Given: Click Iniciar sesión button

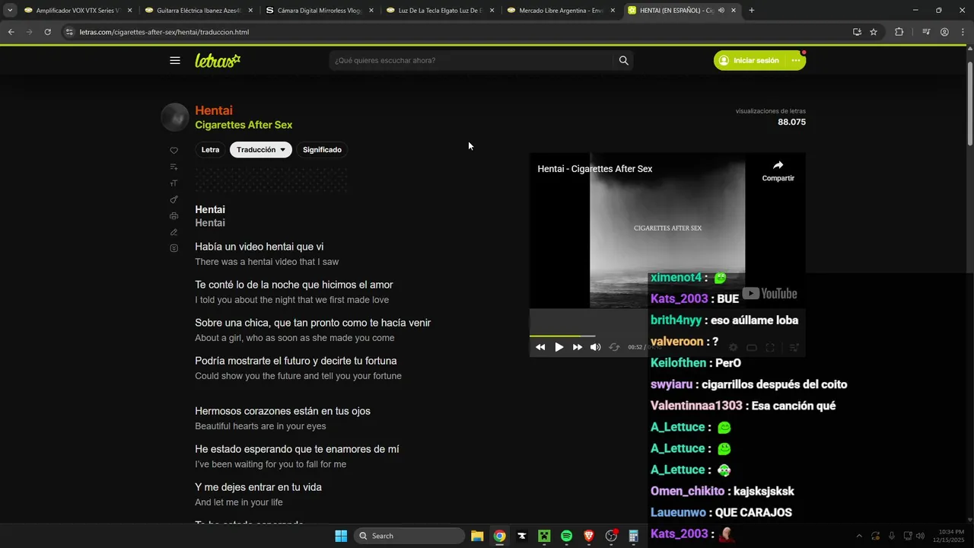Looking at the screenshot, I should [x=750, y=60].
